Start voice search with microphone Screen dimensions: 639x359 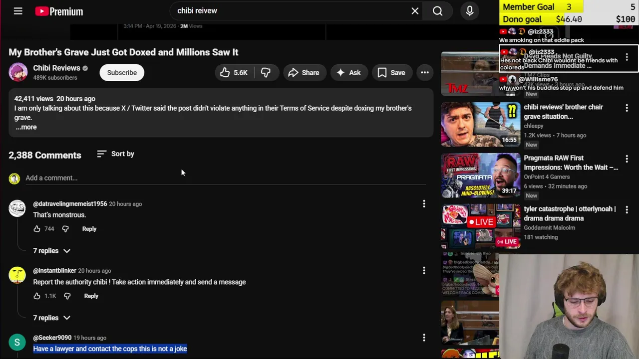tap(470, 11)
